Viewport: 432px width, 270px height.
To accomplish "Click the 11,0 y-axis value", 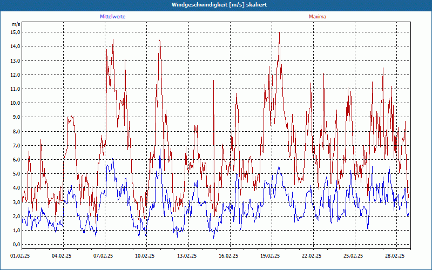I will (16, 89).
